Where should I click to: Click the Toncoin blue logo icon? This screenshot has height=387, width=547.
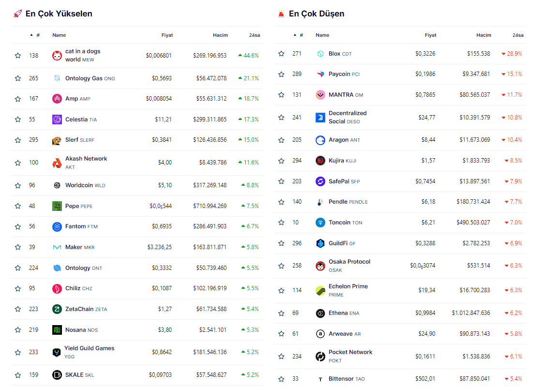320,223
